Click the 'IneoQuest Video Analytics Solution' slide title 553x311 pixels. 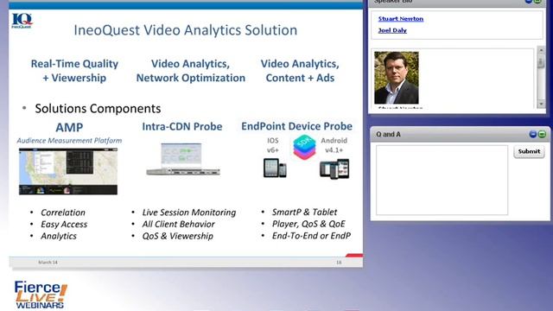click(x=186, y=30)
